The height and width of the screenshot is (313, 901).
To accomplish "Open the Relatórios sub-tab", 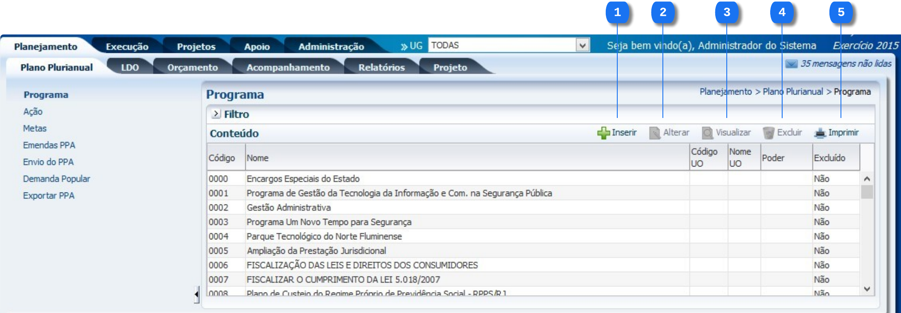I will [x=381, y=67].
